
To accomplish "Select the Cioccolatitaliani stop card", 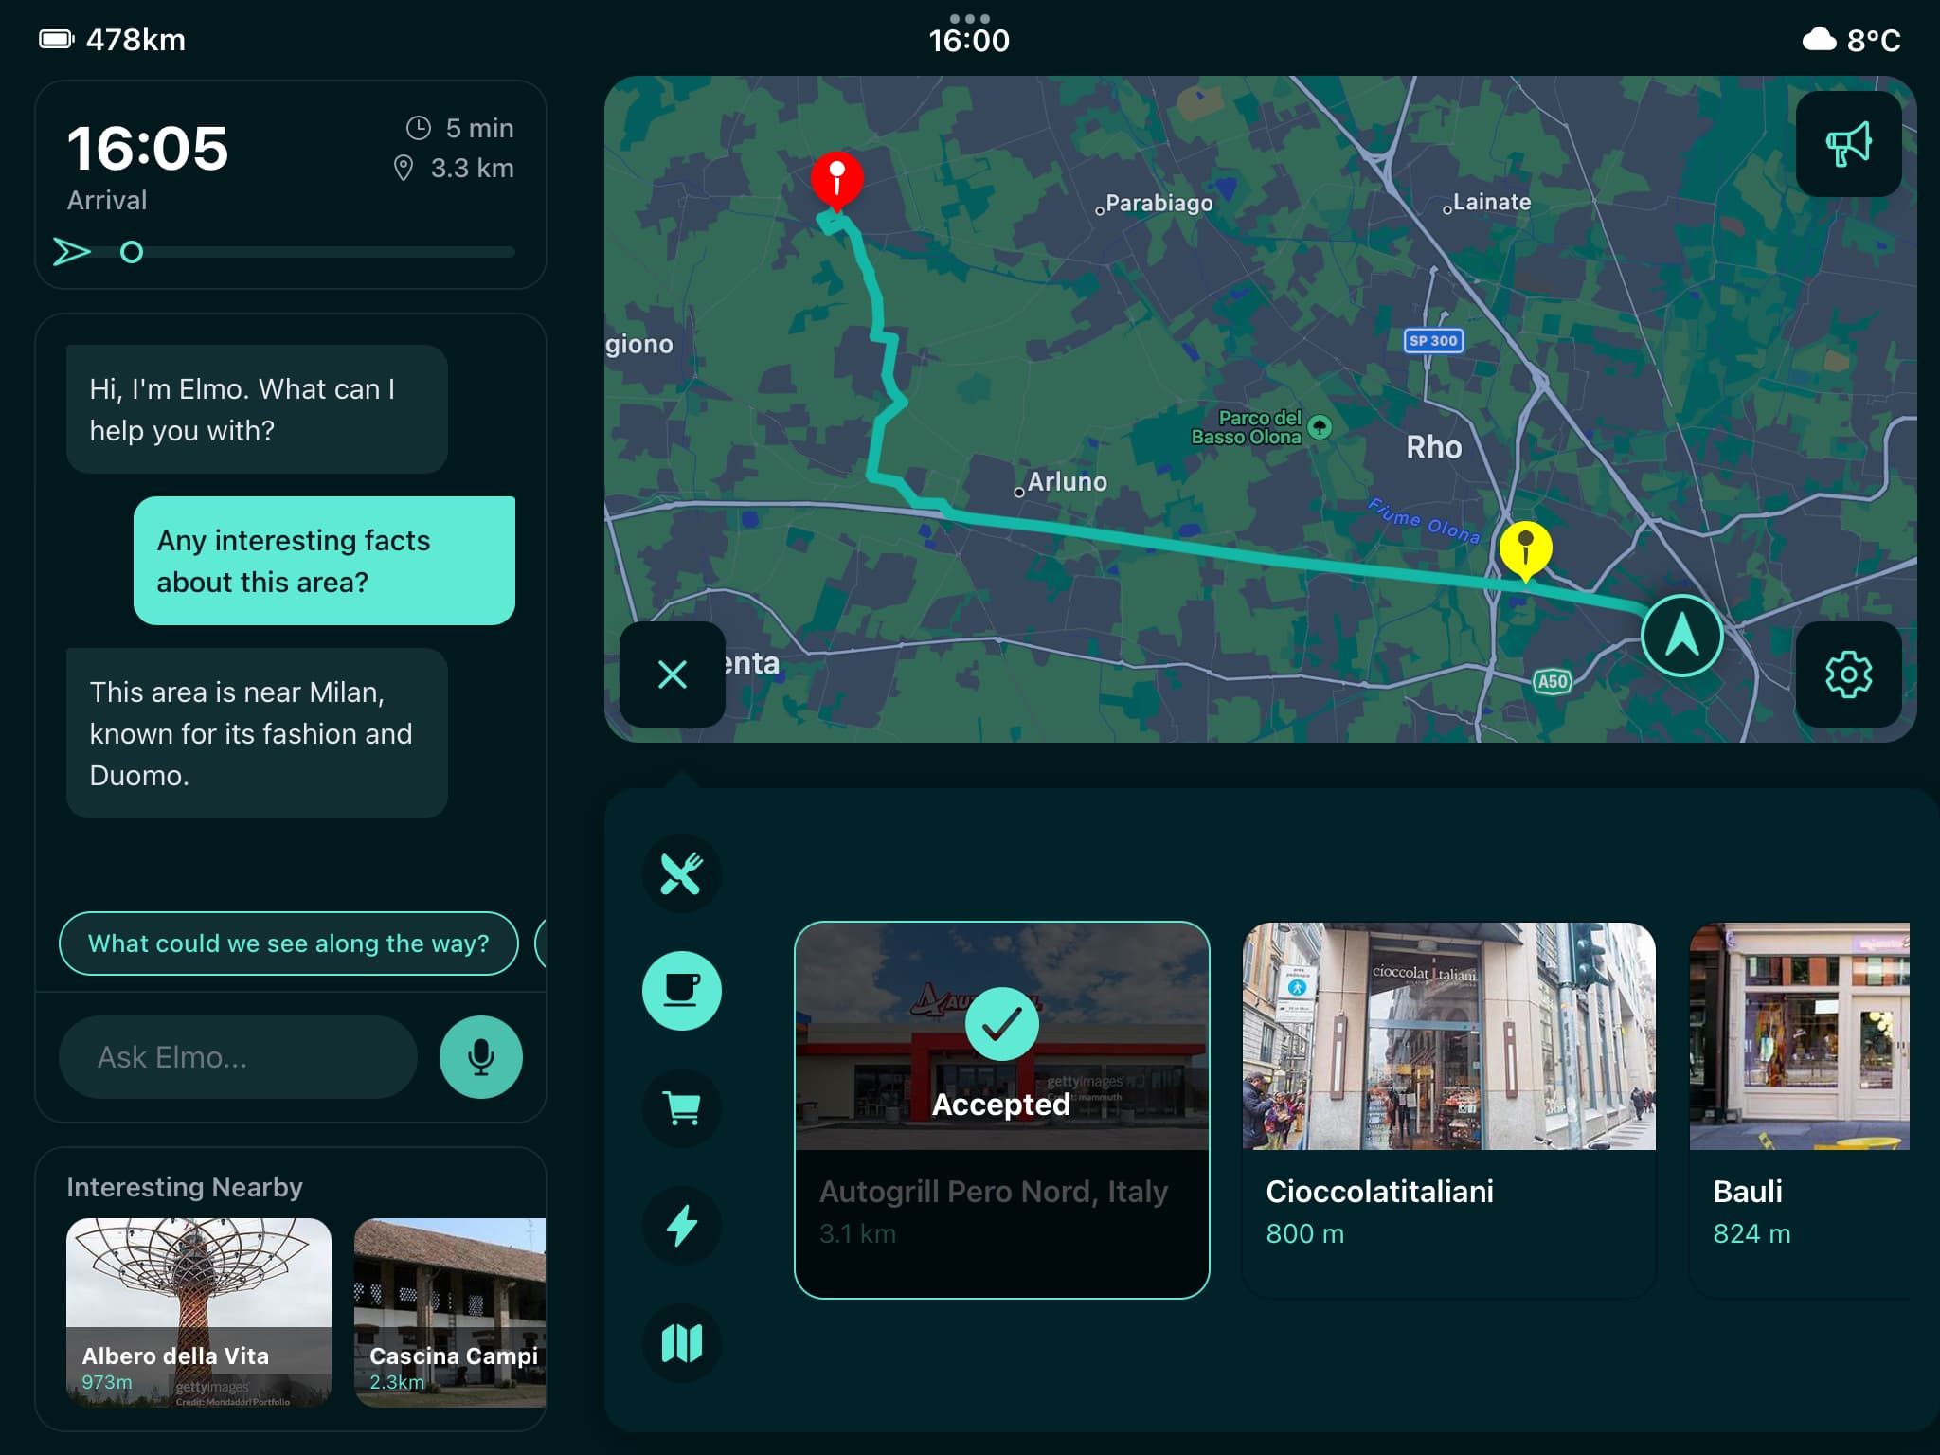I will 1448,1108.
